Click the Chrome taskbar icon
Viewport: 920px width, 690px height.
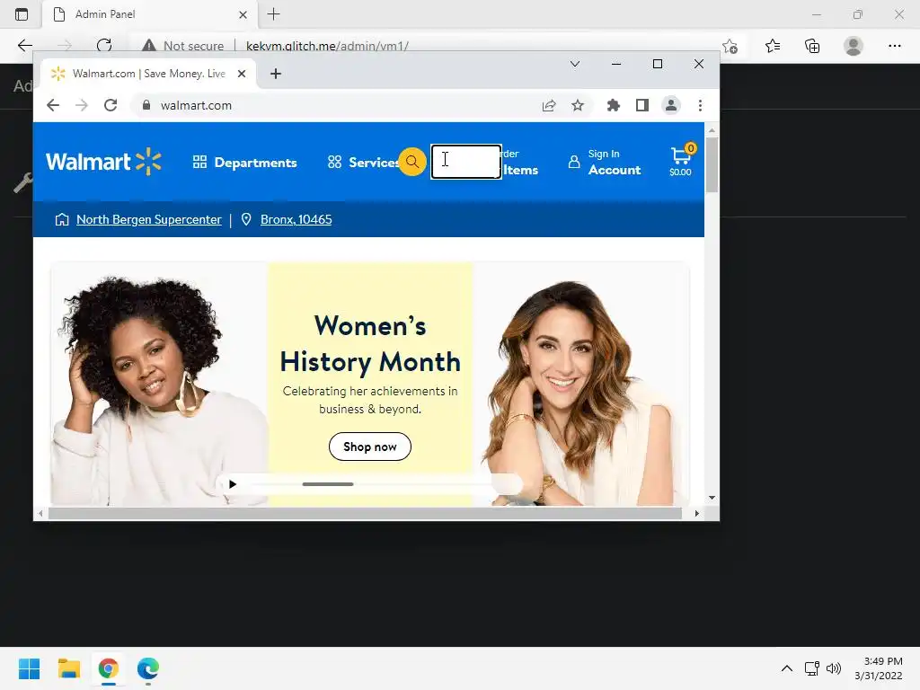coord(108,668)
